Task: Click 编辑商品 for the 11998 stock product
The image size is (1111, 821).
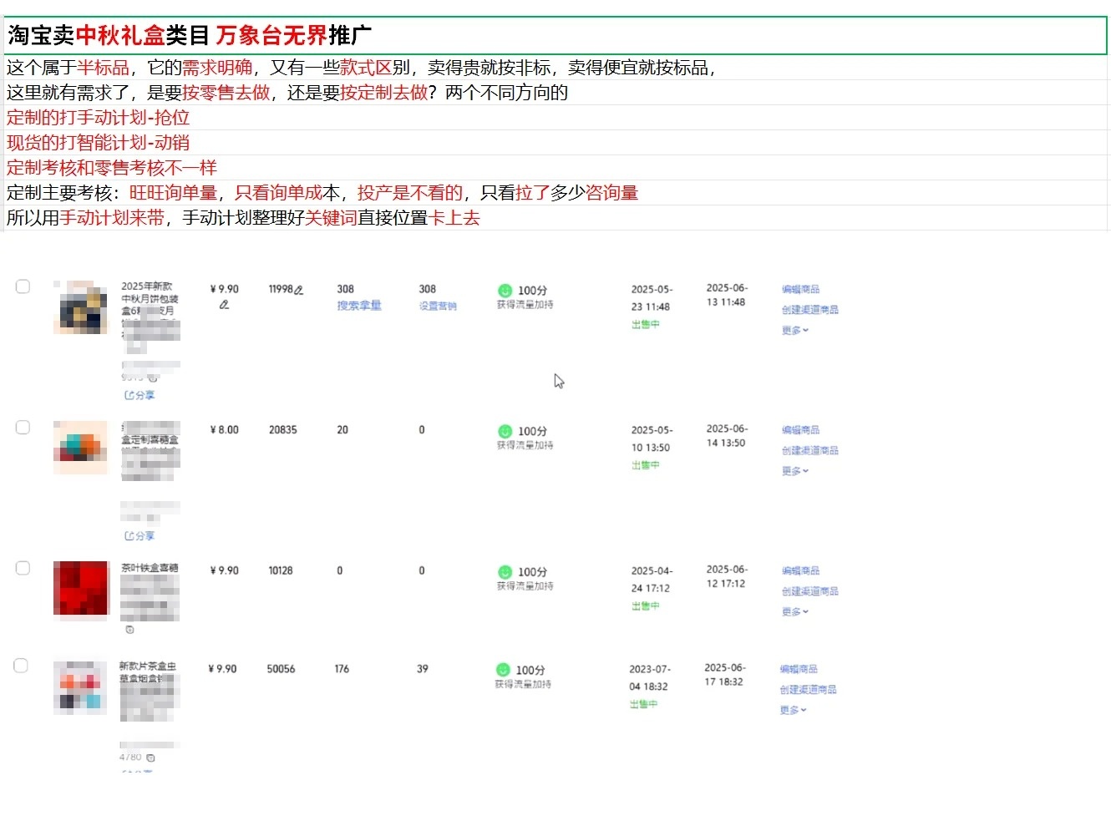Action: coord(800,289)
